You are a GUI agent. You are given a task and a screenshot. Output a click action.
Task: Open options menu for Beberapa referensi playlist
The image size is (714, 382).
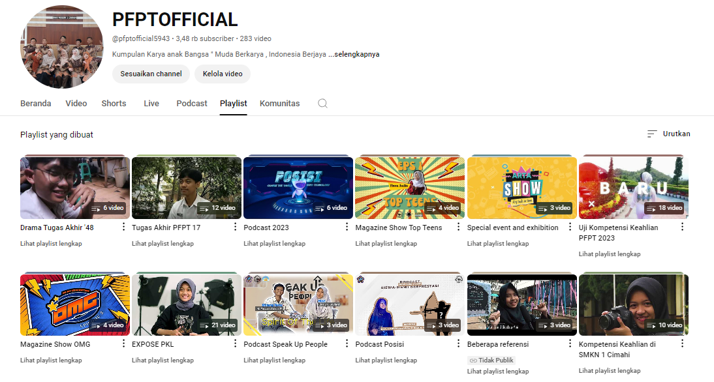pyautogui.click(x=570, y=344)
